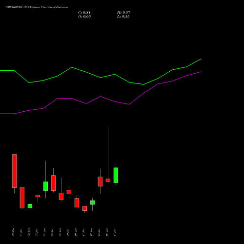Select the green candlestick for 04 Jun
This screenshot has width=244, height=244.
[45, 186]
